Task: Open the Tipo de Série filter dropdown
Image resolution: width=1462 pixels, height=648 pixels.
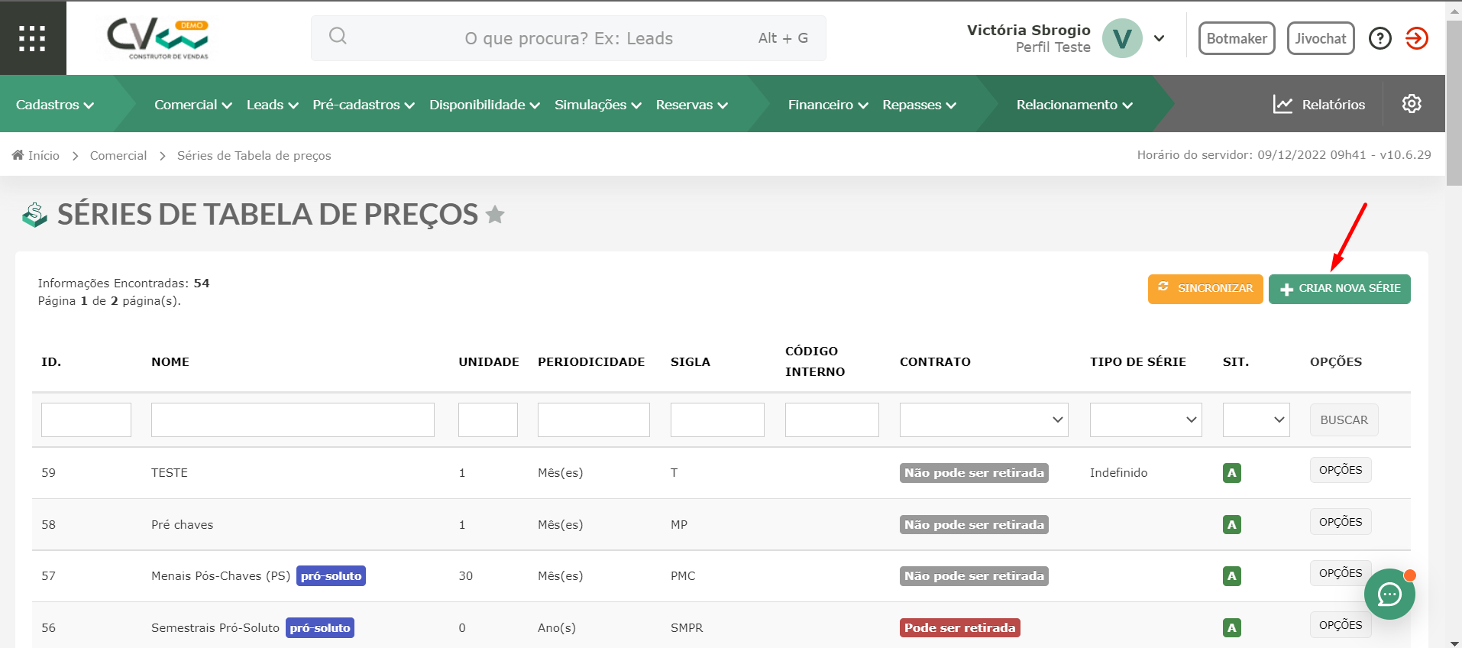Action: [x=1146, y=420]
